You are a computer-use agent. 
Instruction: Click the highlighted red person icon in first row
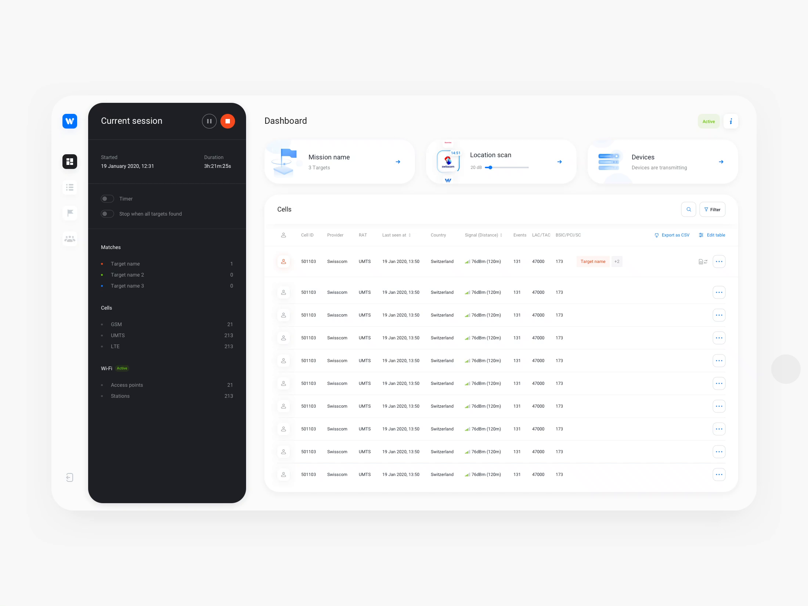click(284, 261)
